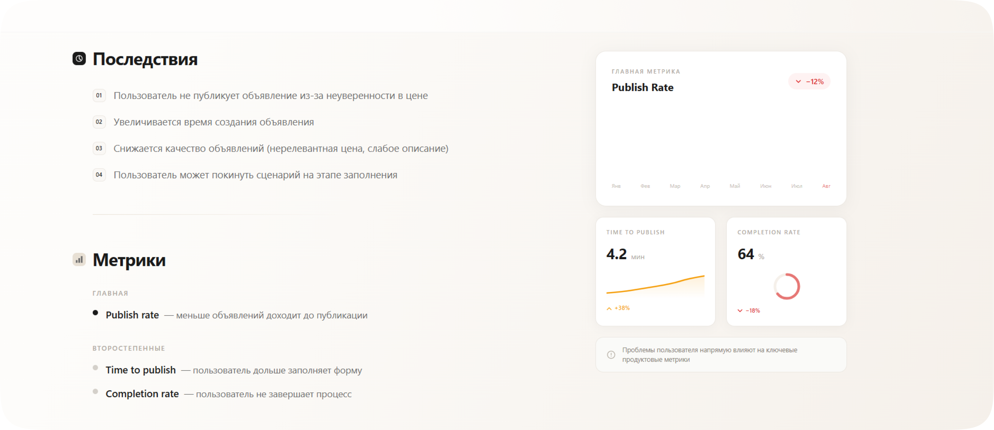Click the orange Time to Publish trend line

[x=655, y=286]
